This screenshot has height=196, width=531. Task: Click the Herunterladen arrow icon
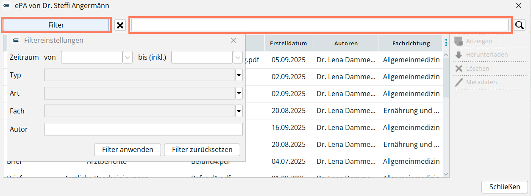[x=459, y=55]
